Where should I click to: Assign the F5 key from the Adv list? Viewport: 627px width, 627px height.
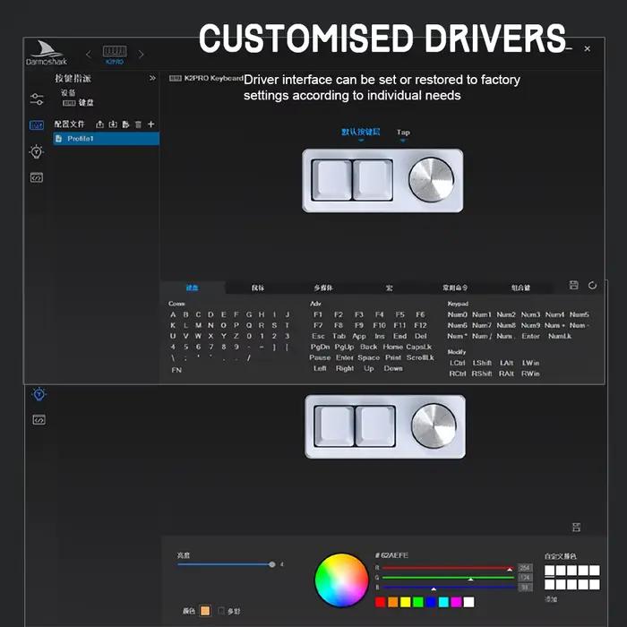click(x=399, y=314)
